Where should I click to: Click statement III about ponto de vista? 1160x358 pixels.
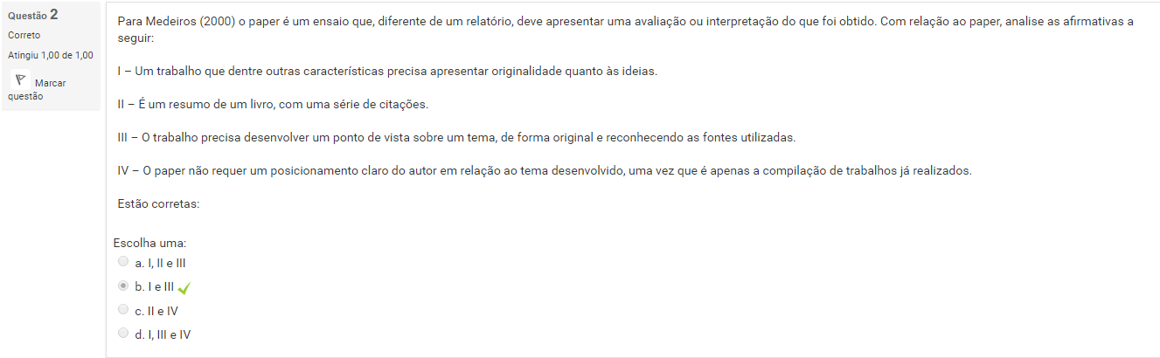coord(456,137)
